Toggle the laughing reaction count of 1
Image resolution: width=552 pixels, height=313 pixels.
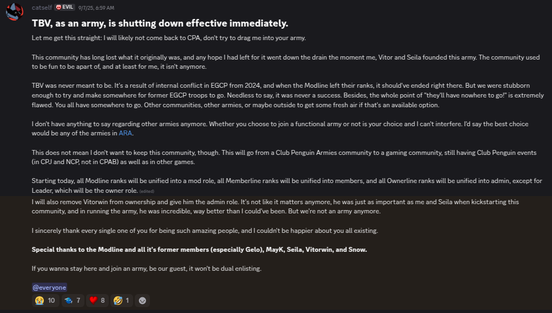127,301
